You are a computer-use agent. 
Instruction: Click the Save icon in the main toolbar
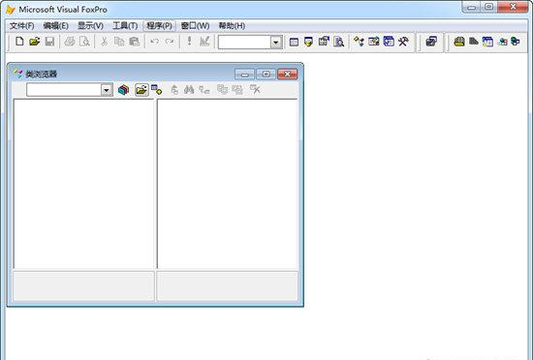49,42
